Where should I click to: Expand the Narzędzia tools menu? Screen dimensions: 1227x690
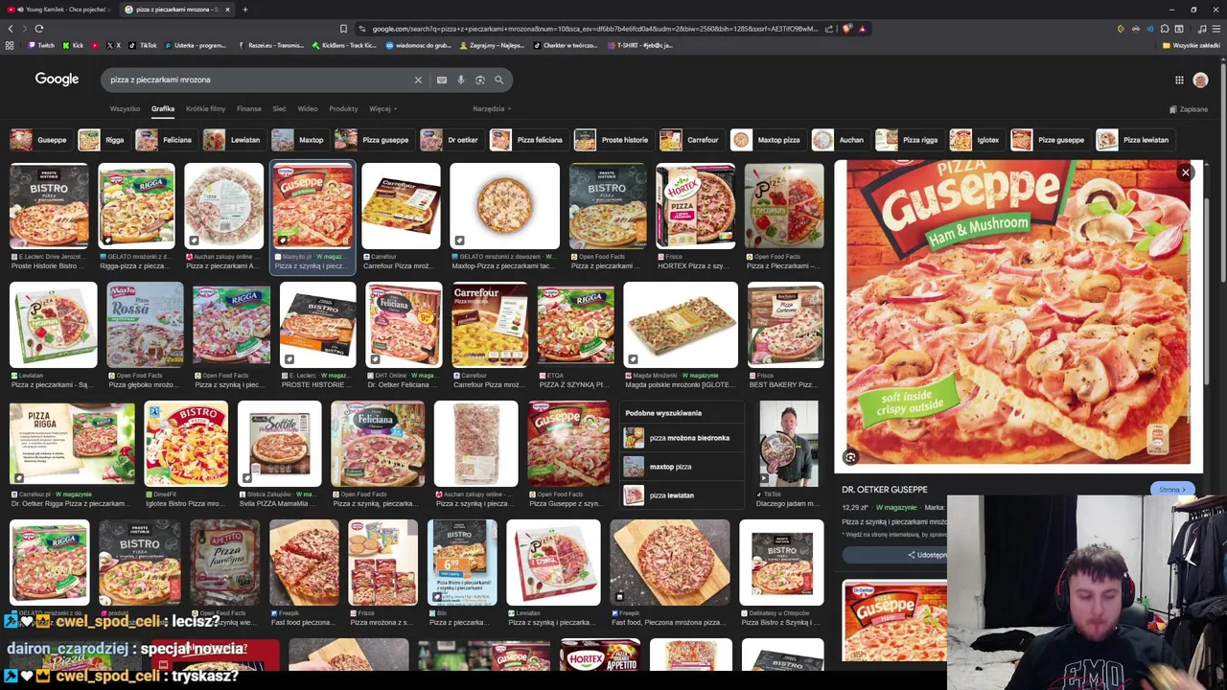(x=492, y=109)
